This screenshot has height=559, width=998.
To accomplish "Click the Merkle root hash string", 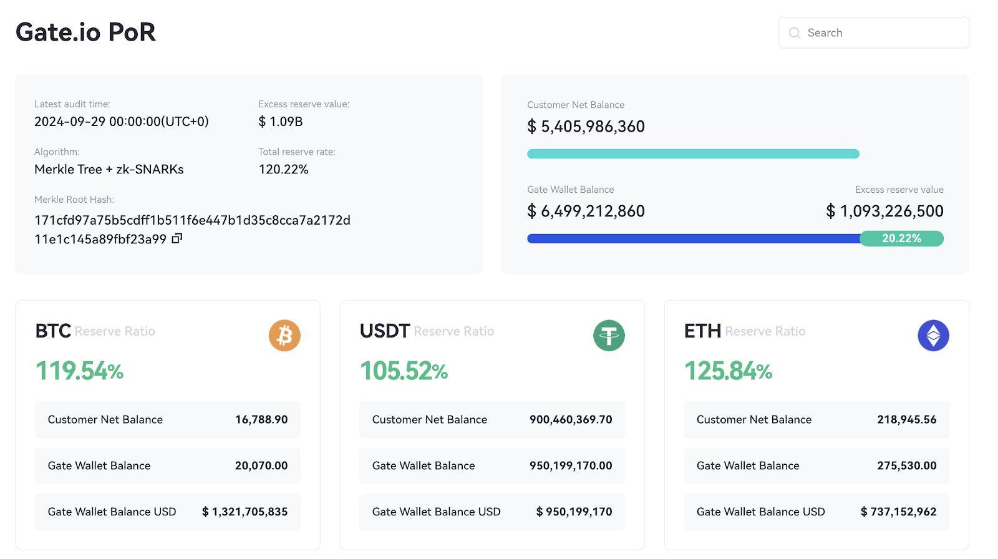I will tap(192, 230).
